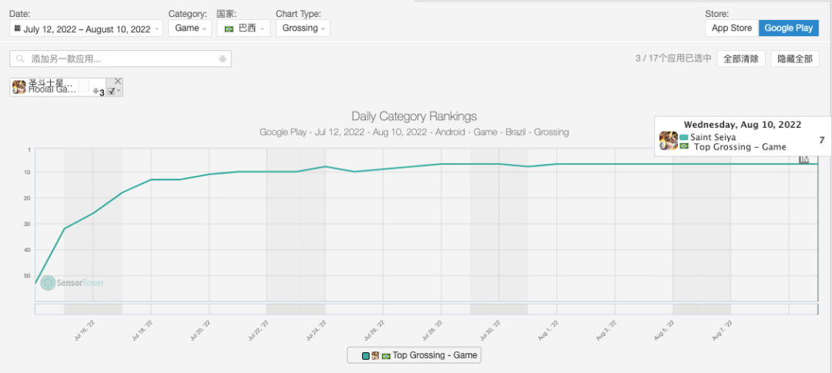This screenshot has width=832, height=373.
Task: Expand the Category Game dropdown
Action: click(x=190, y=29)
